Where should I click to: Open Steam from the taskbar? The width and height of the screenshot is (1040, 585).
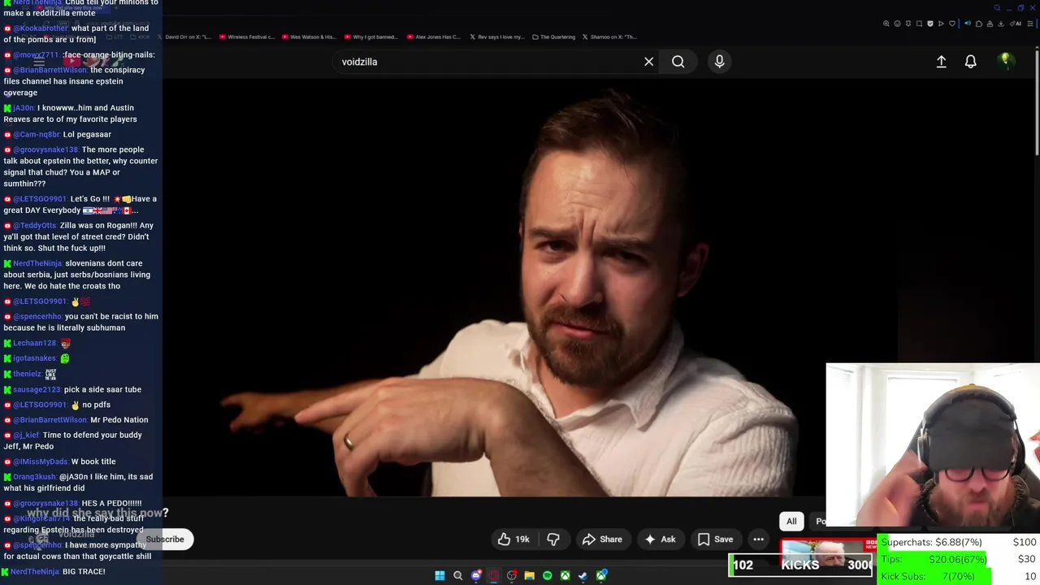coord(583,575)
